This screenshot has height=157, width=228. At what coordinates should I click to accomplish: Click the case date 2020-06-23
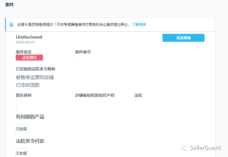pyautogui.click(x=25, y=42)
